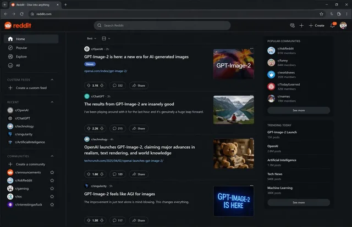The image size is (352, 227).
Task: Downvote the OpenAI launches GPT-Image-2 post
Action: coord(102,174)
